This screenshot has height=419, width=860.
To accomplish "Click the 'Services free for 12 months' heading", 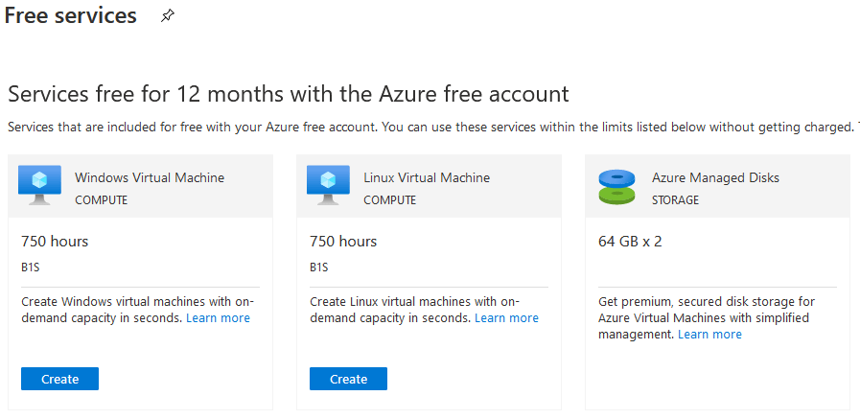I will [x=288, y=94].
